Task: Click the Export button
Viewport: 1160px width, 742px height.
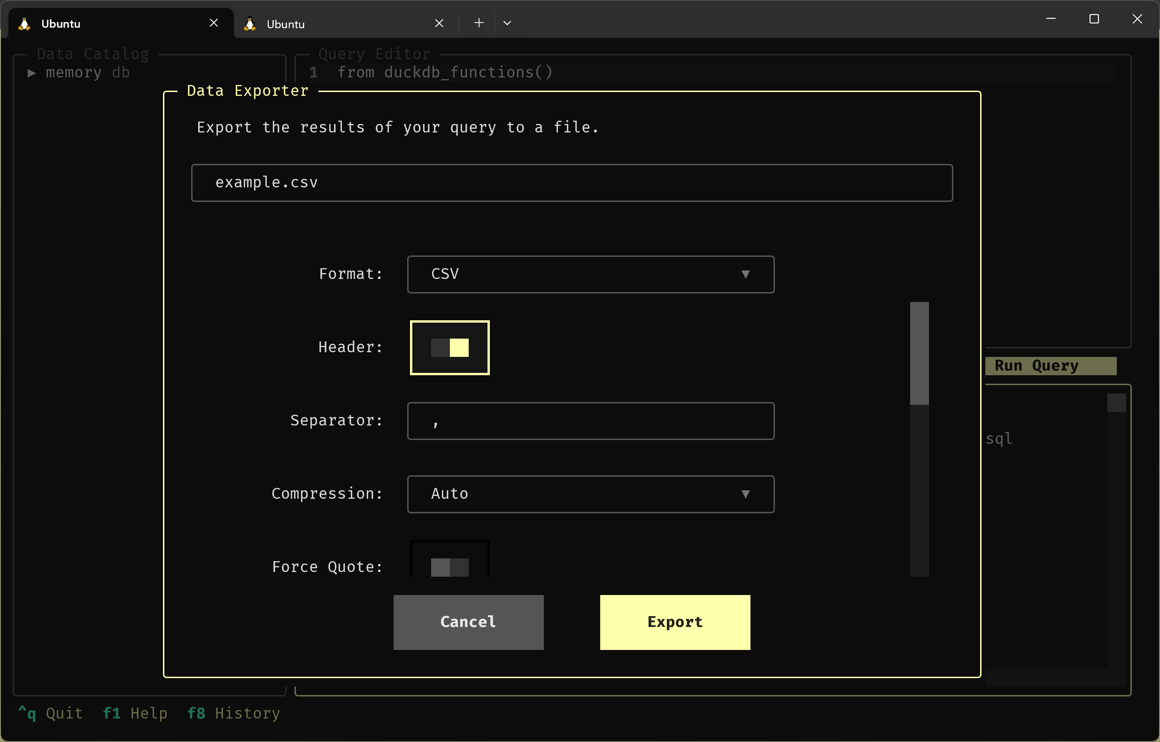Action: (674, 622)
